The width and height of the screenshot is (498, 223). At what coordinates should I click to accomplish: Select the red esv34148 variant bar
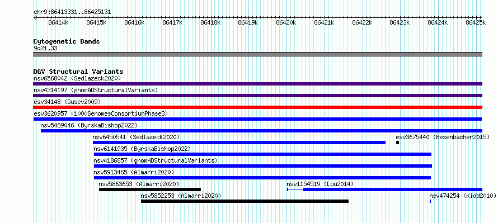pyautogui.click(x=257, y=107)
